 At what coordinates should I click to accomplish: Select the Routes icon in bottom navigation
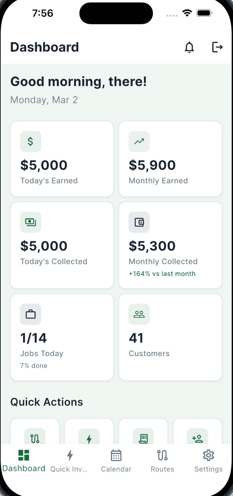(162, 455)
